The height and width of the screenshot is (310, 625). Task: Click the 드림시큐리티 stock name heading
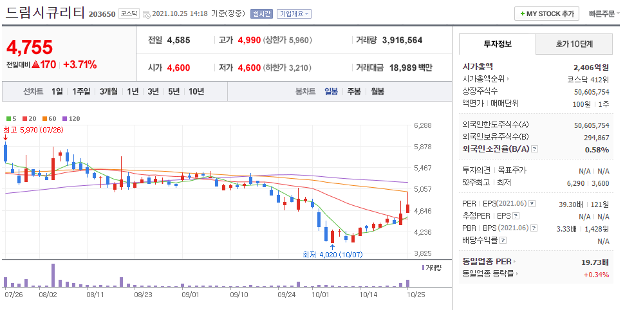tap(45, 12)
